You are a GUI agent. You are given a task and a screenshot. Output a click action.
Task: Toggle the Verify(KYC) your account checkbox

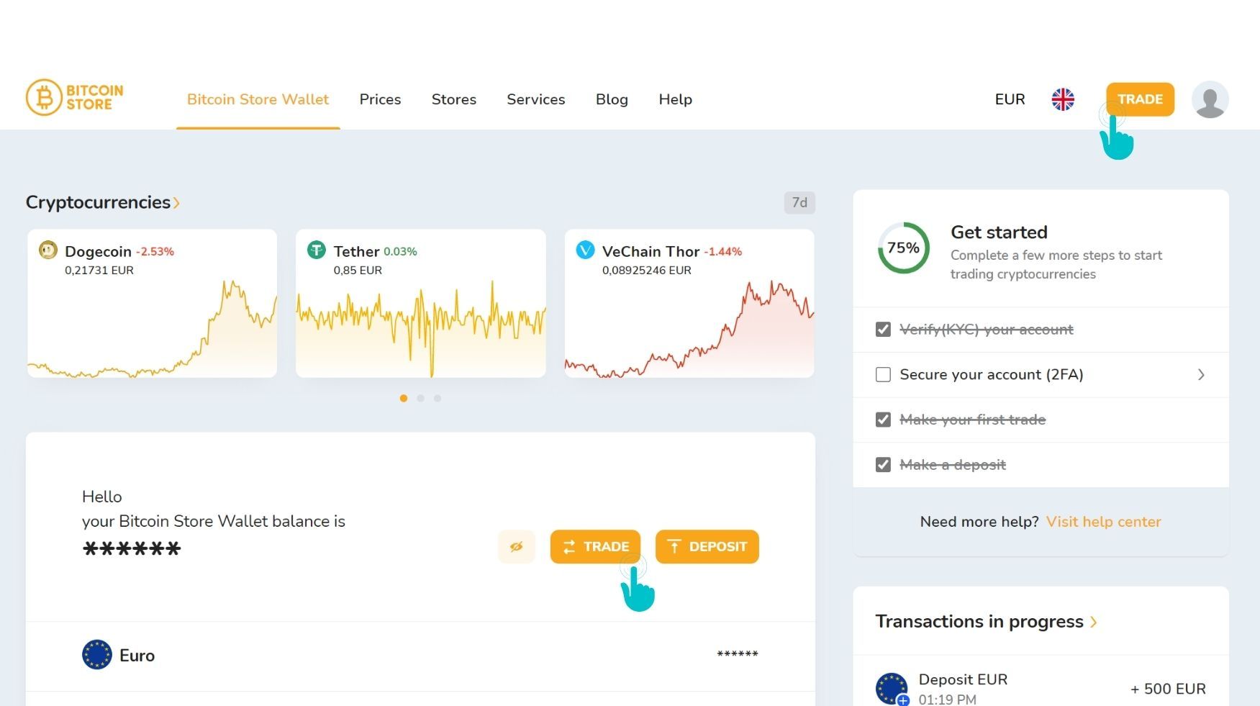(x=883, y=330)
